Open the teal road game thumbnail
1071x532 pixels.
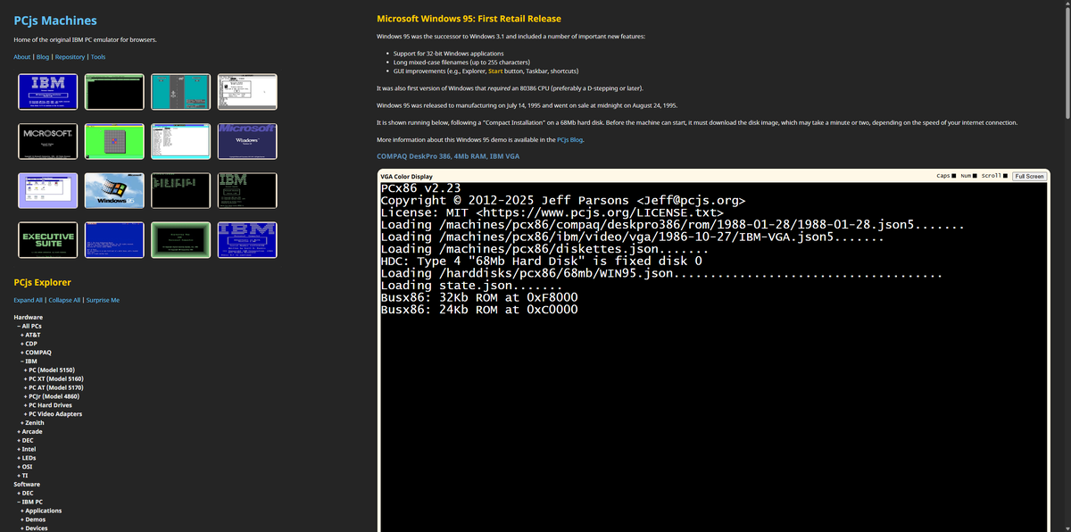coord(181,92)
